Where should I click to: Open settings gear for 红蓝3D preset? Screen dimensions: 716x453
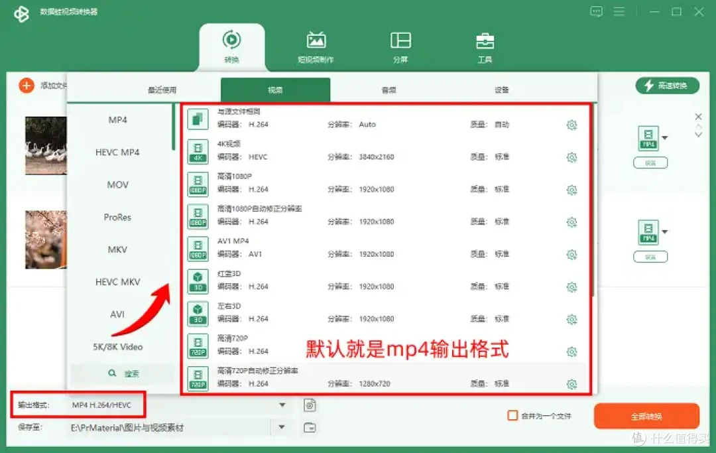tap(571, 287)
